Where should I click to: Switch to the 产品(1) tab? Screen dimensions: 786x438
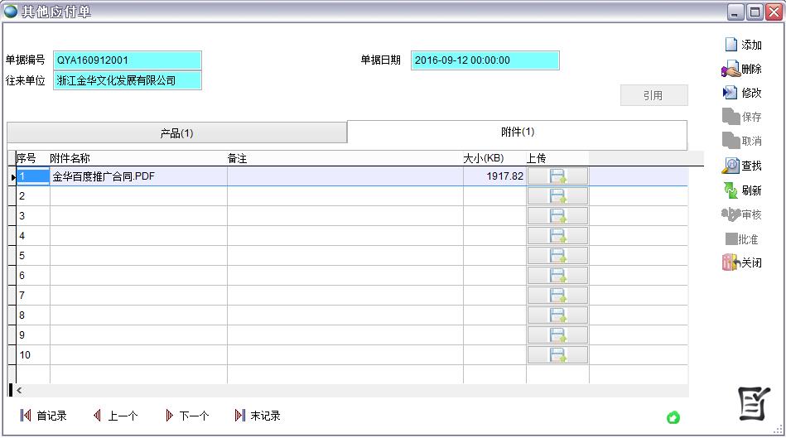(x=176, y=133)
